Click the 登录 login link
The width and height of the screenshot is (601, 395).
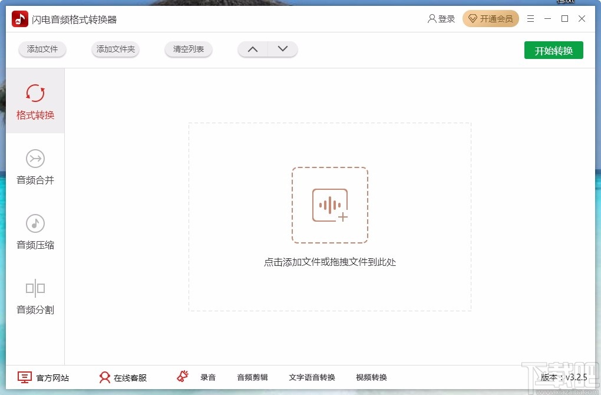pyautogui.click(x=446, y=19)
